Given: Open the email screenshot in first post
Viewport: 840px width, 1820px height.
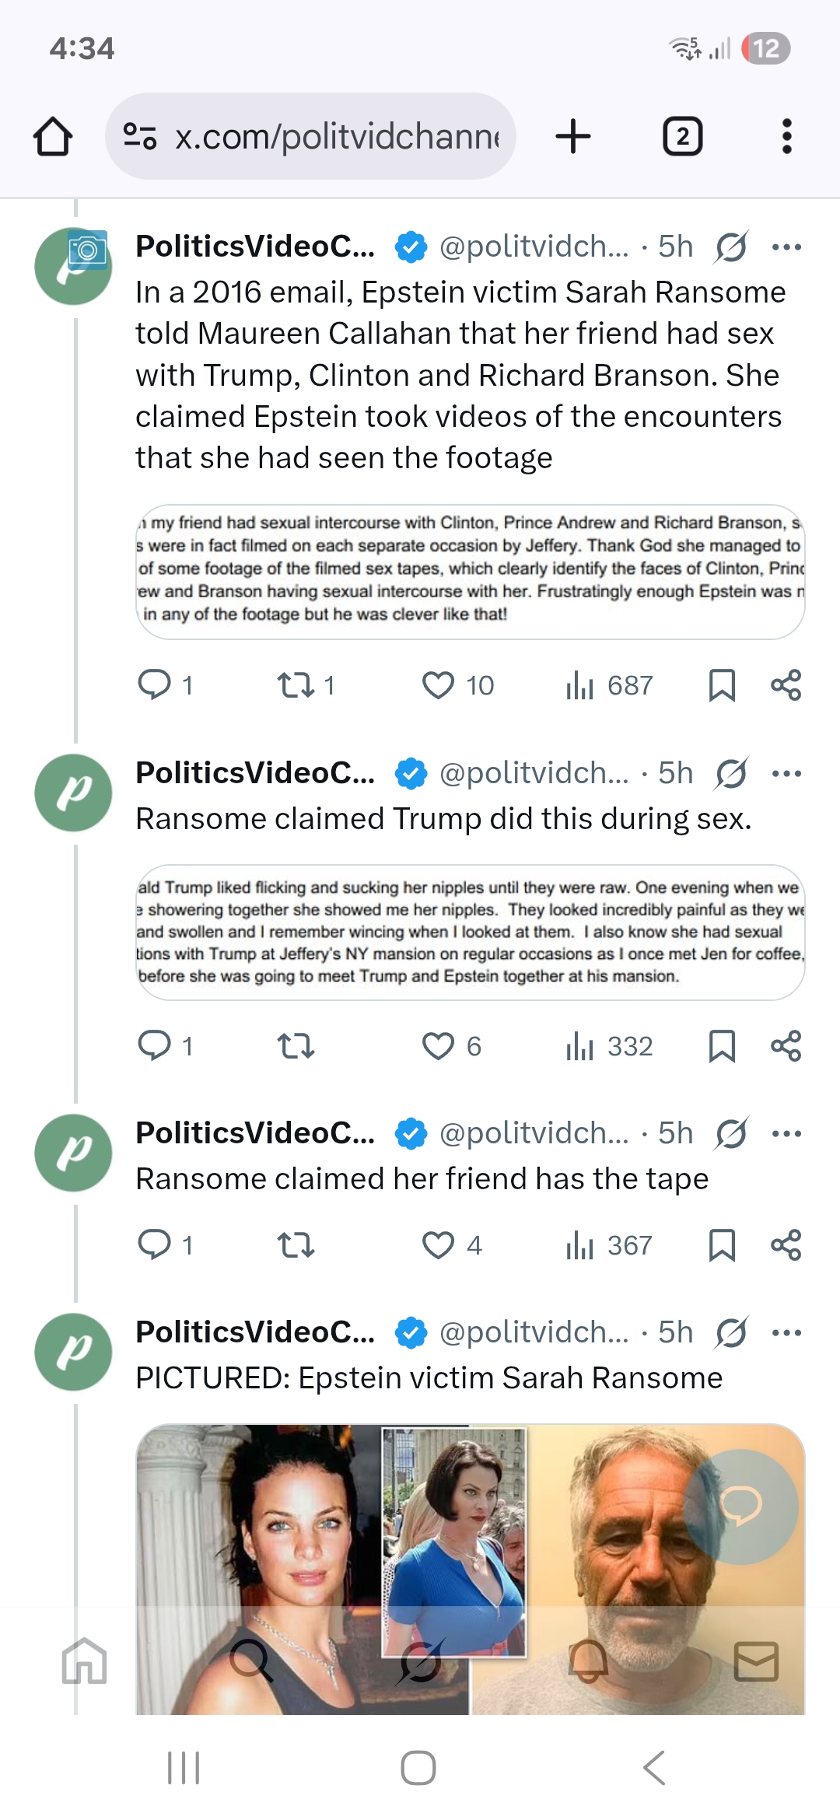Looking at the screenshot, I should pyautogui.click(x=470, y=572).
